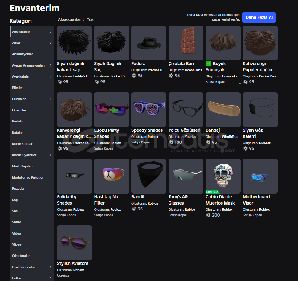Select the Siyah Göz Kalemi item image

pos(260,110)
